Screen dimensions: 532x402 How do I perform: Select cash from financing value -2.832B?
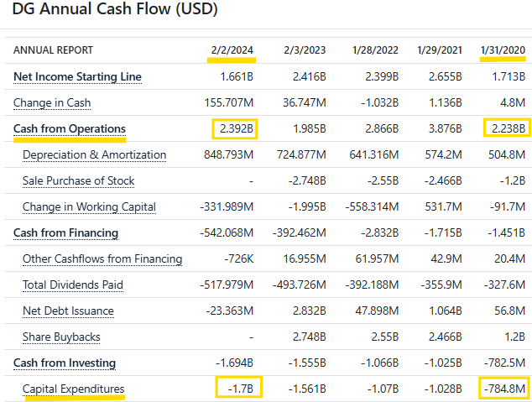coord(379,232)
